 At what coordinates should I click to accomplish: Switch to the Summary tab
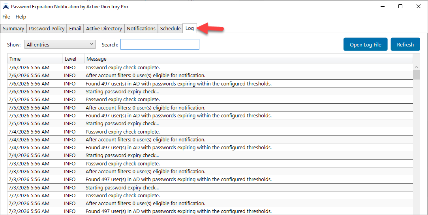13,29
